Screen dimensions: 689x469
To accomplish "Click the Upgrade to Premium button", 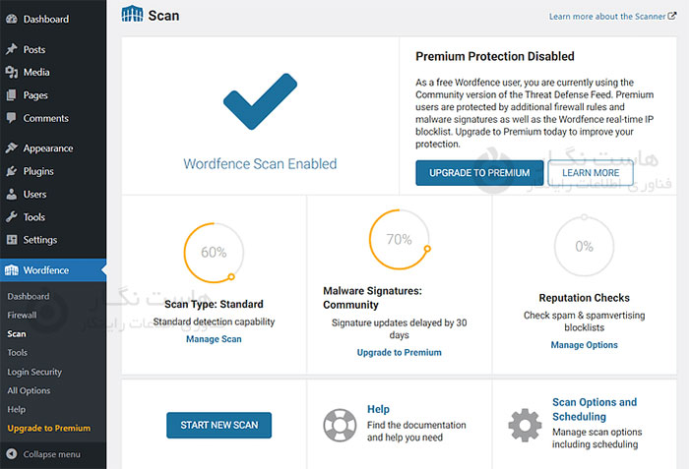I will click(x=479, y=173).
